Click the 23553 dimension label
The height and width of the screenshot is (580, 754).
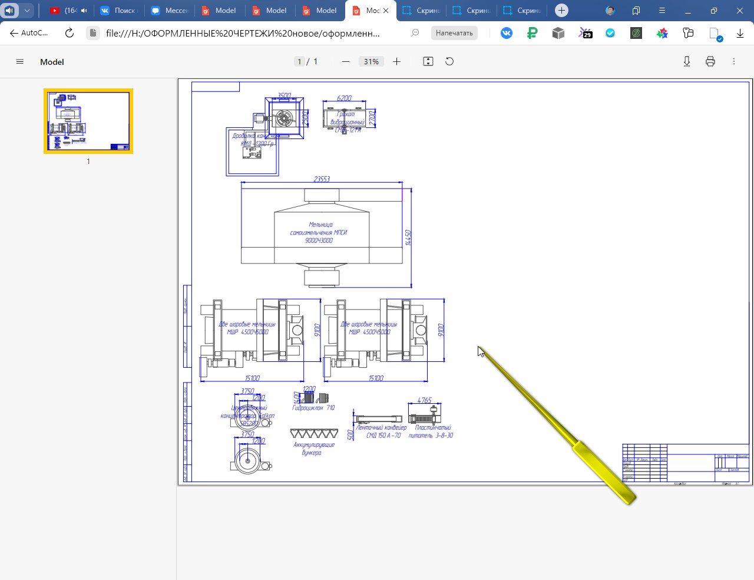[322, 179]
